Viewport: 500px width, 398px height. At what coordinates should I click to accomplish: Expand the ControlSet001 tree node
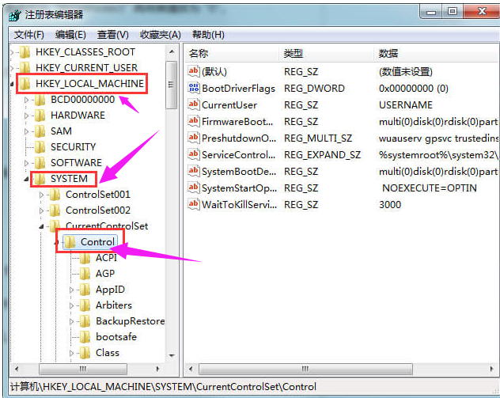(41, 195)
